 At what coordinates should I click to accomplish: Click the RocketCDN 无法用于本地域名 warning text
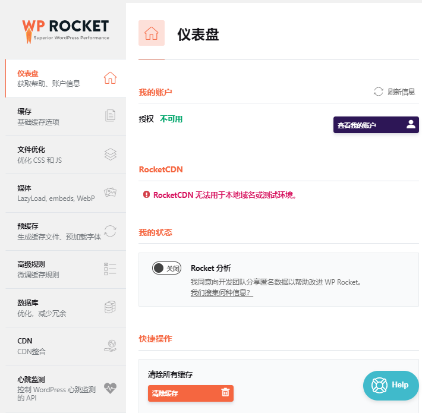225,195
